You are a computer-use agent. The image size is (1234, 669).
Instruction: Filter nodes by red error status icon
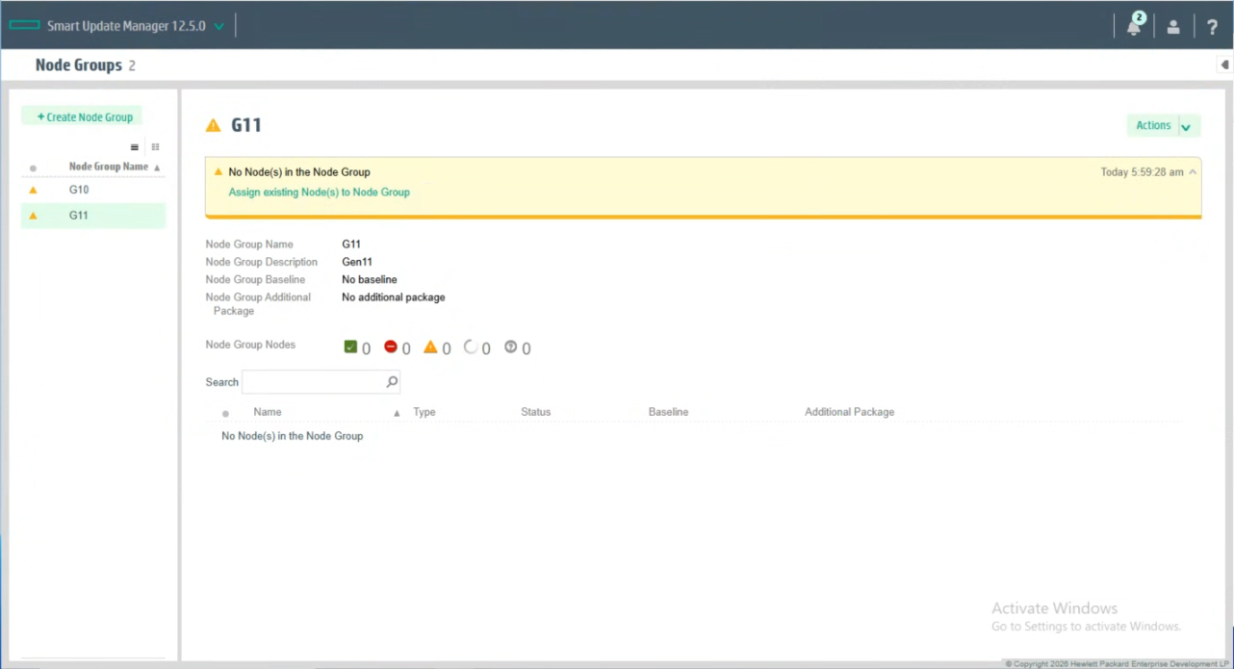(391, 347)
